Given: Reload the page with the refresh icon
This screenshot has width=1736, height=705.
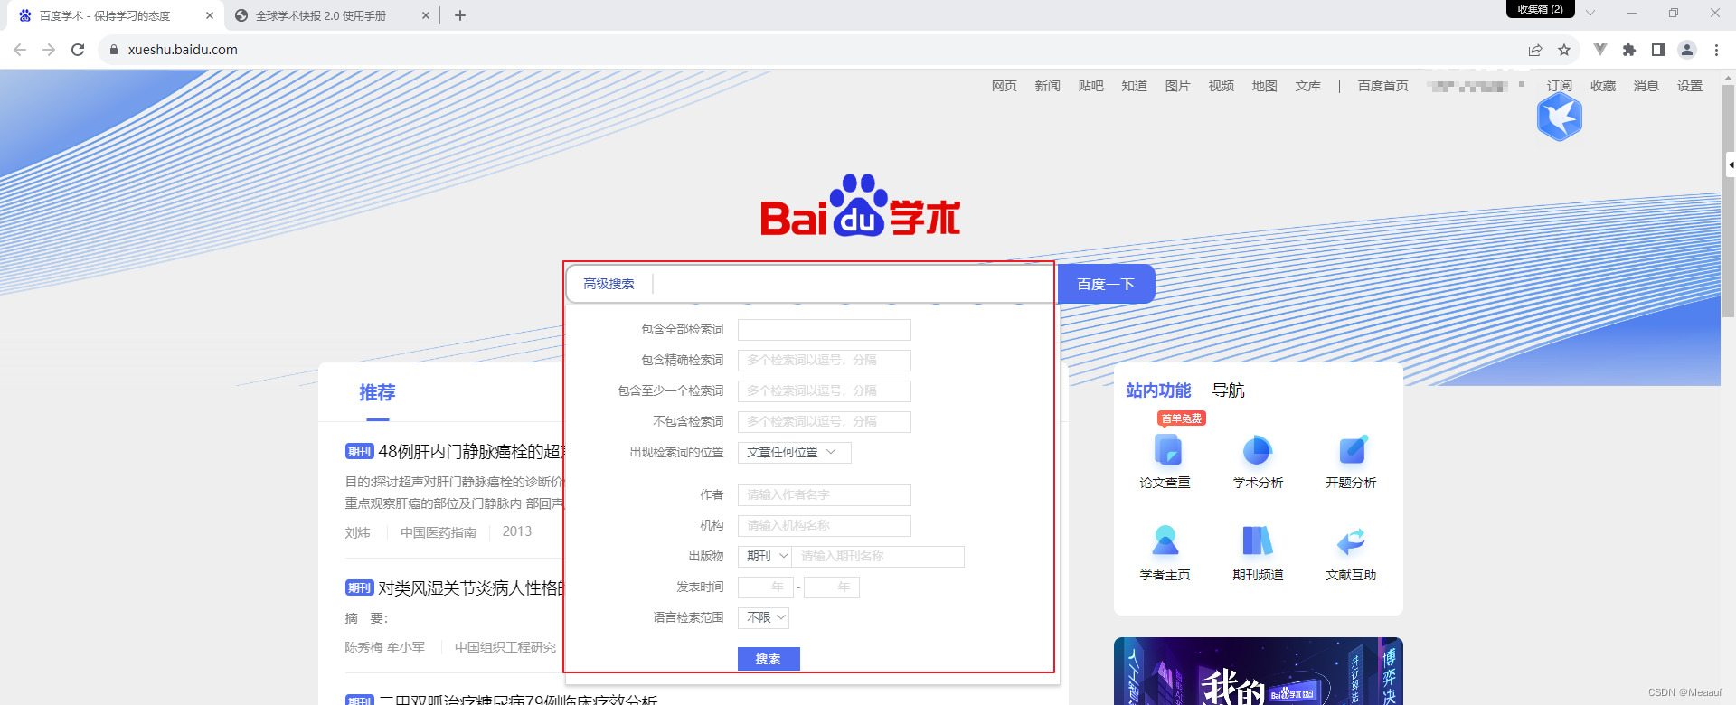Looking at the screenshot, I should [x=78, y=50].
